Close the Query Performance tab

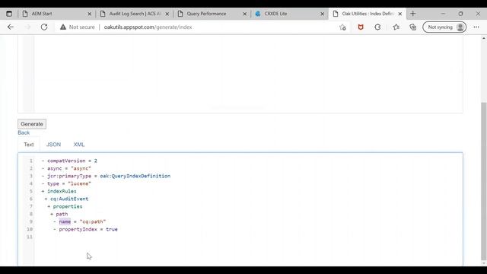click(245, 14)
